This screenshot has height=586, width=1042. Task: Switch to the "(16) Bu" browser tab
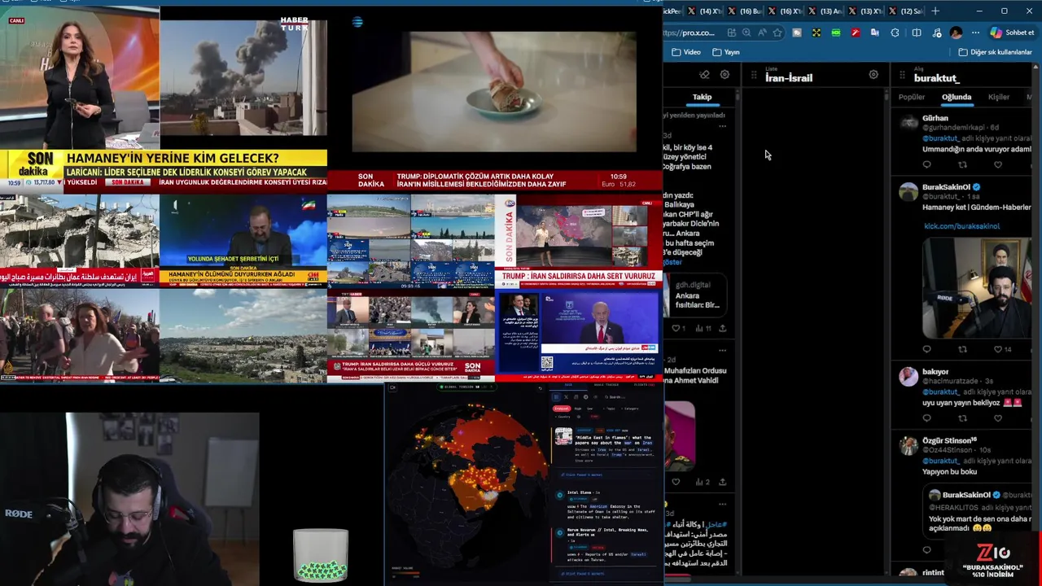pos(746,11)
